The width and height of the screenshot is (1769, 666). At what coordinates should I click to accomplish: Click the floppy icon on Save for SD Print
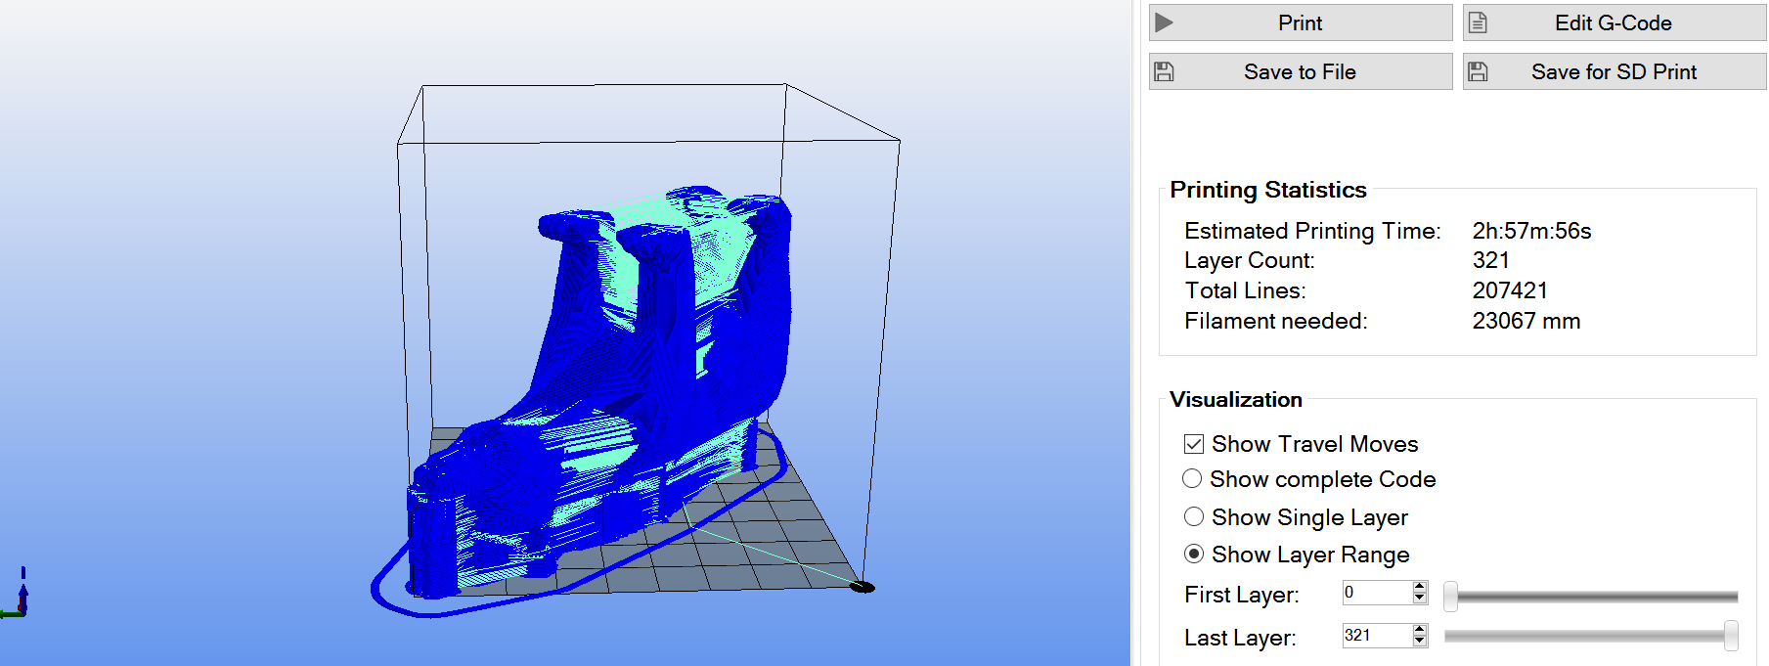click(x=1478, y=71)
